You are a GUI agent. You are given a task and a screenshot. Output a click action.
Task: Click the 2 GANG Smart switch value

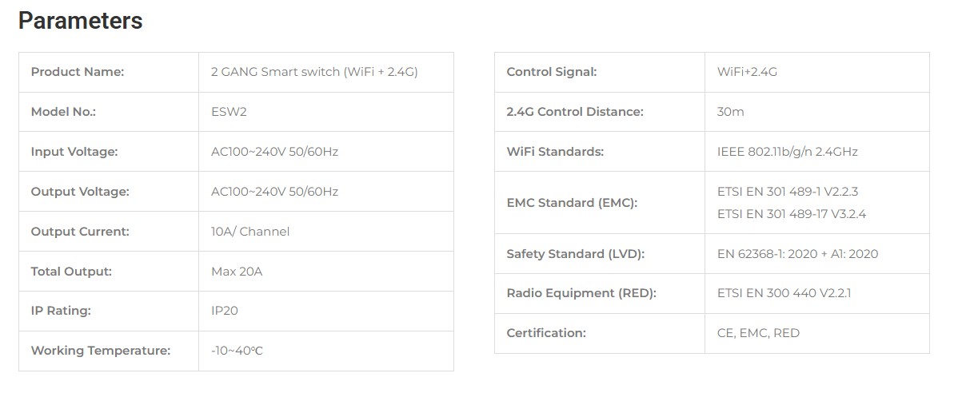coord(314,72)
